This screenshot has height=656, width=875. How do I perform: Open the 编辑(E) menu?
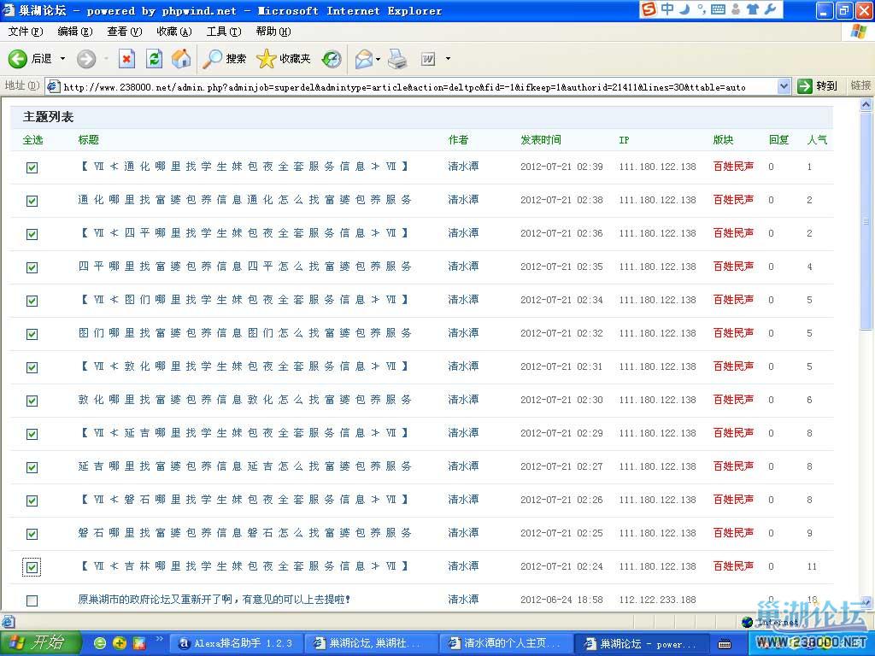pyautogui.click(x=75, y=32)
